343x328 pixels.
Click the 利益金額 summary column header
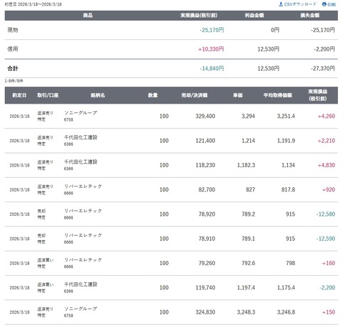[254, 15]
